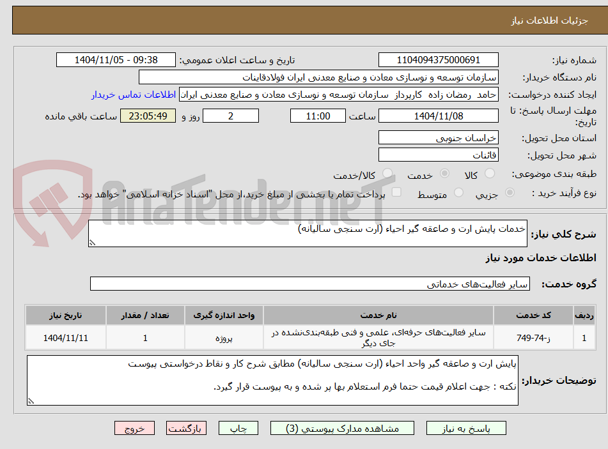Click the need date cell 1404/11/11
608x449 pixels.
click(x=65, y=338)
